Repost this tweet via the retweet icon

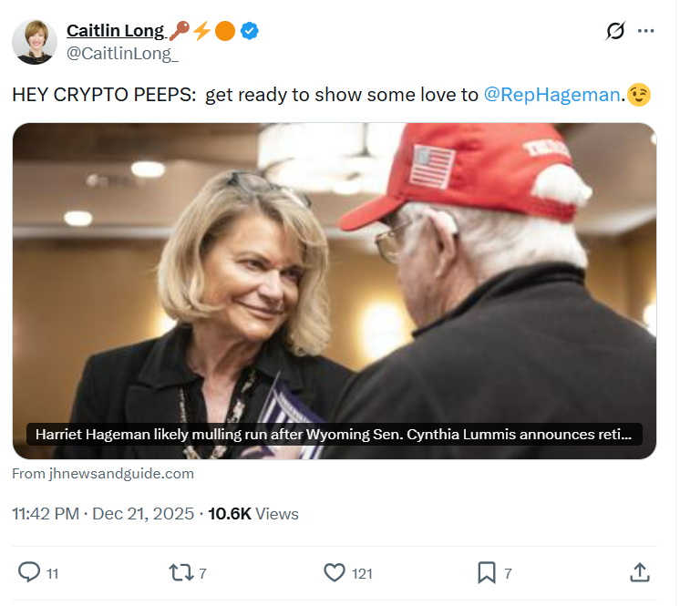tap(181, 572)
